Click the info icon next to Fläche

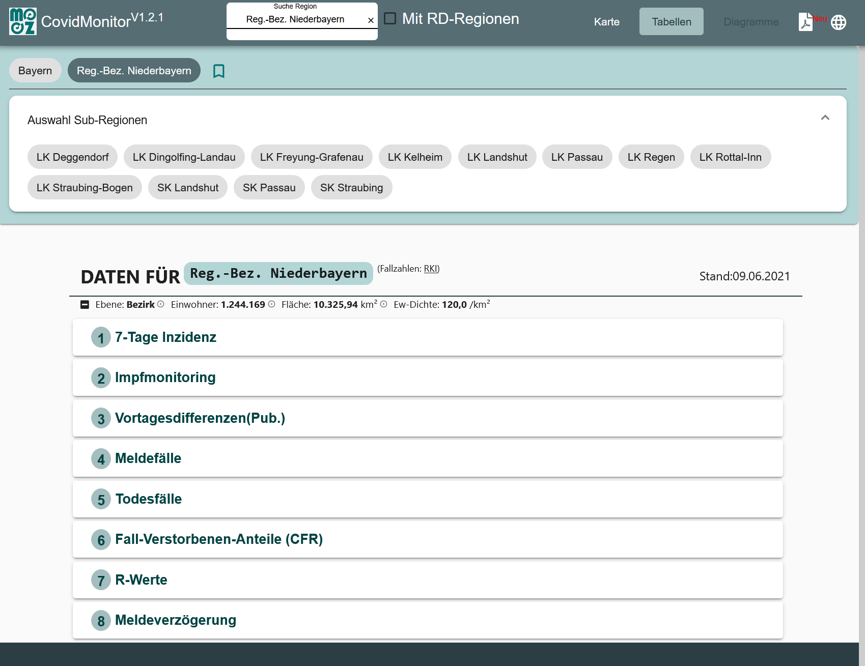(x=384, y=304)
